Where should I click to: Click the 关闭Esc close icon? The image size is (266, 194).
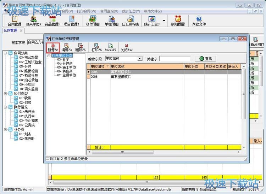pos(126,47)
